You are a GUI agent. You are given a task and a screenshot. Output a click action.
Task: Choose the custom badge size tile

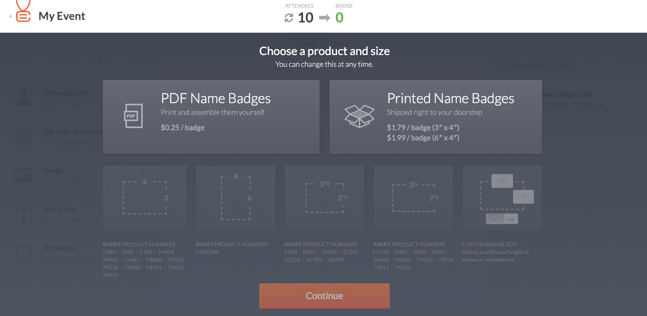point(502,198)
